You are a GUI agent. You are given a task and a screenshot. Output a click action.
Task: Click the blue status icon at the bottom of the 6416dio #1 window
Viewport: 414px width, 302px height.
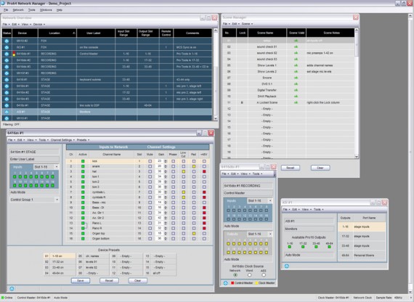(225, 283)
